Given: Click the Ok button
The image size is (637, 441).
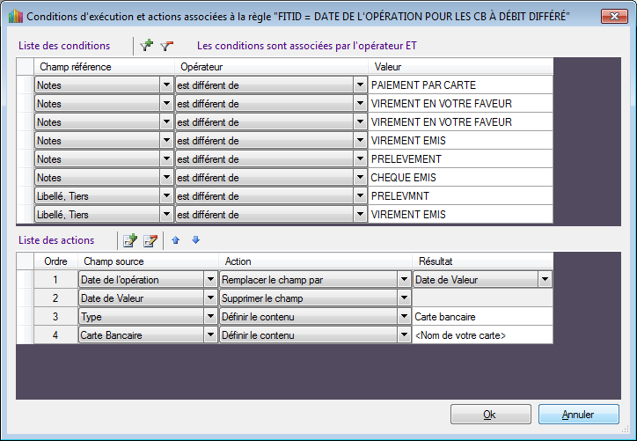Looking at the screenshot, I should coord(490,415).
